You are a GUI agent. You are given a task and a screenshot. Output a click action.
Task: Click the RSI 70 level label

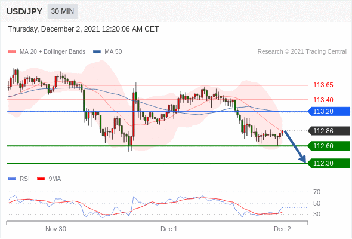pyautogui.click(x=317, y=192)
